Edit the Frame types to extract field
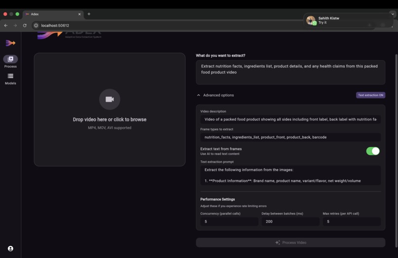Image resolution: width=398 pixels, height=258 pixels. tap(291, 137)
